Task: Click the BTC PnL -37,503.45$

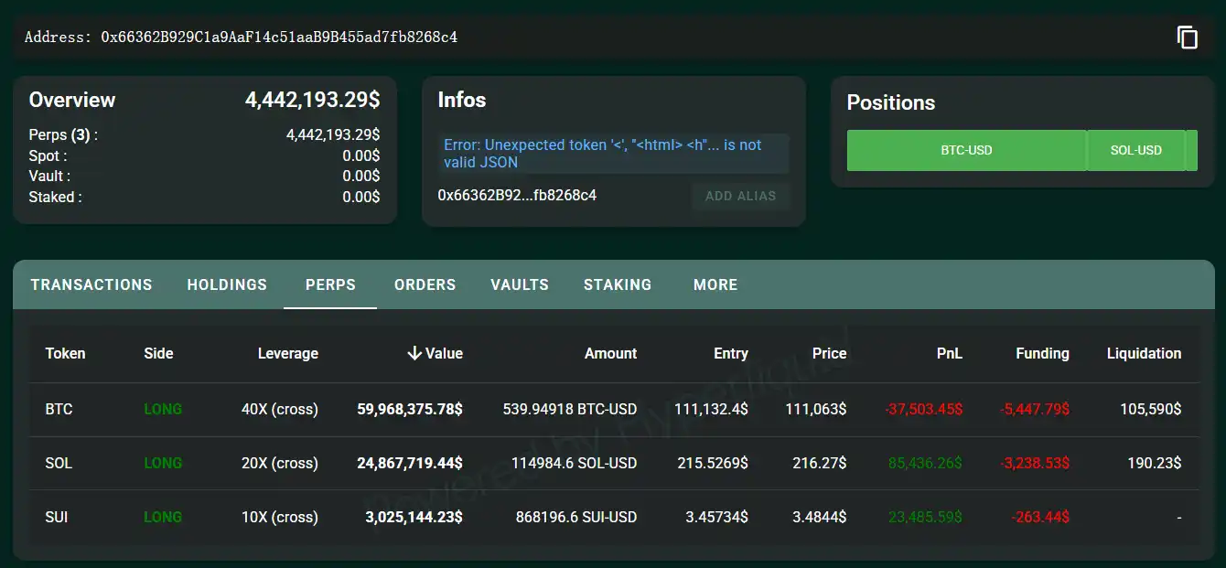Action: point(923,409)
